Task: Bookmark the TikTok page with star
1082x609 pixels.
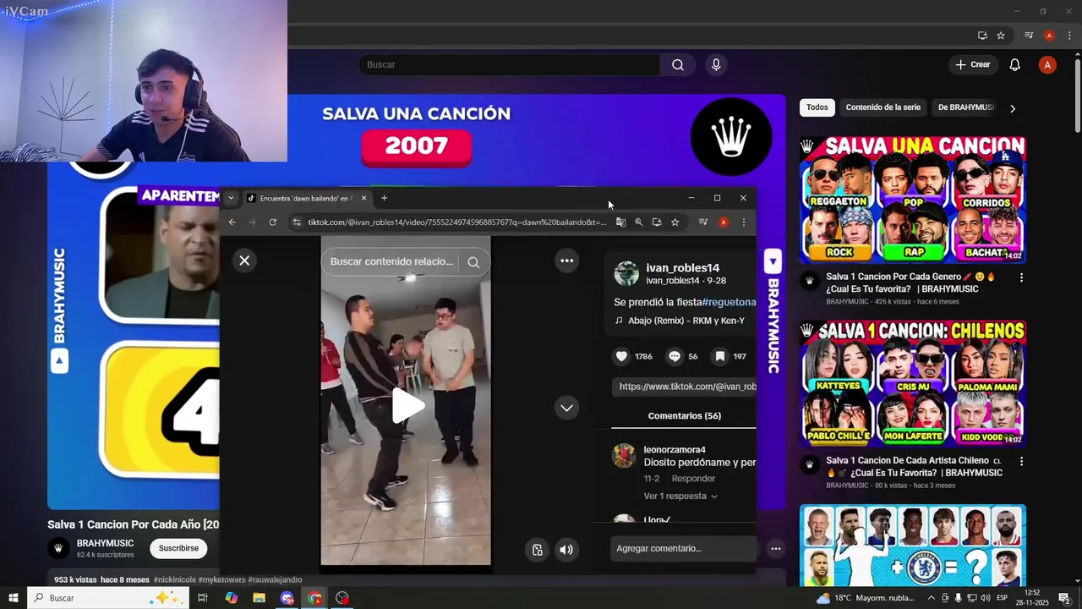Action: coord(675,222)
